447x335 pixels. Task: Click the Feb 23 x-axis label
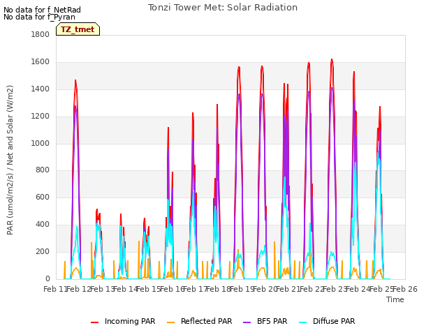pos(335,289)
